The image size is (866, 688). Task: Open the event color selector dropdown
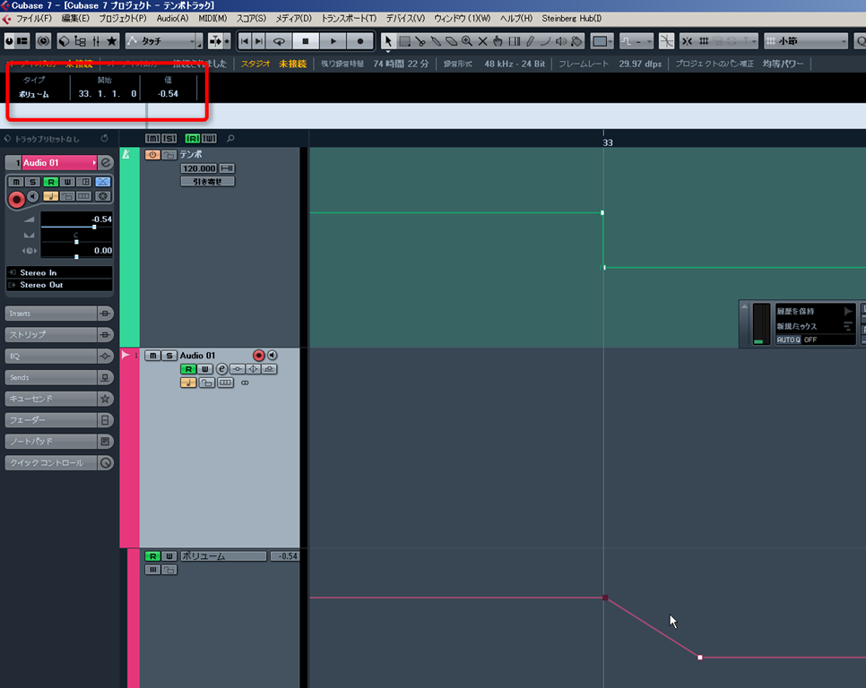tap(602, 41)
